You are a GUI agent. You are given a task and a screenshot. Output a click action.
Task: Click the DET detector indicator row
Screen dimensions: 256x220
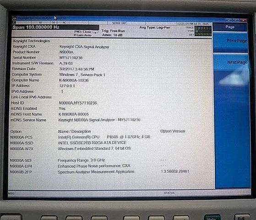point(200,34)
